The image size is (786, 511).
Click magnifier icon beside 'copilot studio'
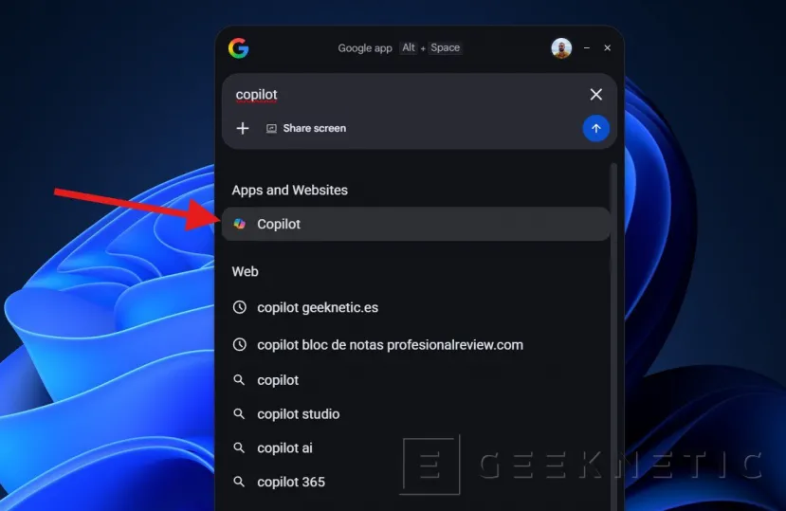tap(240, 414)
